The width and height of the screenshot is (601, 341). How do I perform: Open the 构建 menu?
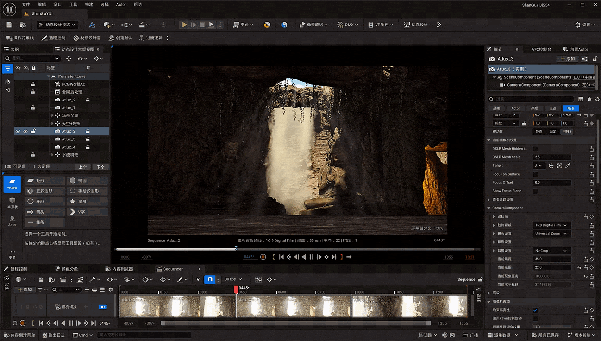click(x=89, y=4)
